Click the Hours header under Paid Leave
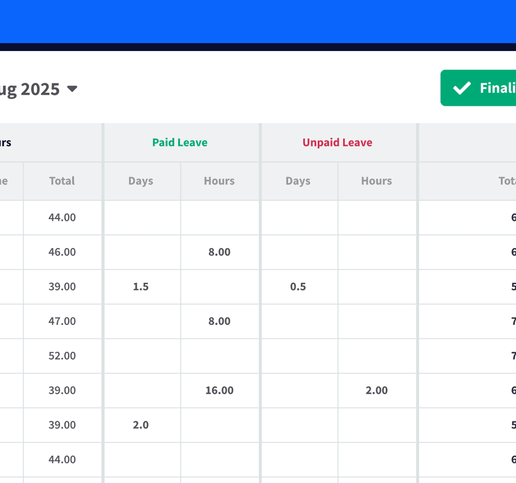The image size is (516, 483). pos(219,181)
